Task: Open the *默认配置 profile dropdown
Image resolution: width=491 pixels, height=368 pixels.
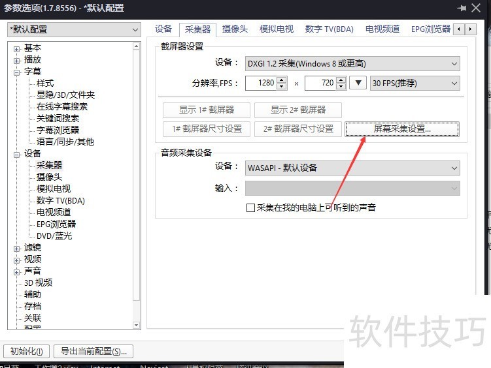Action: tap(74, 30)
